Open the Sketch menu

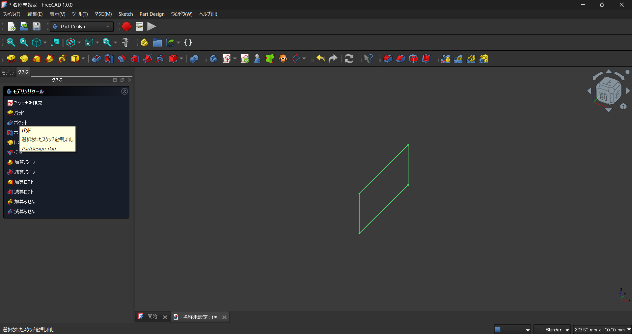[126, 14]
